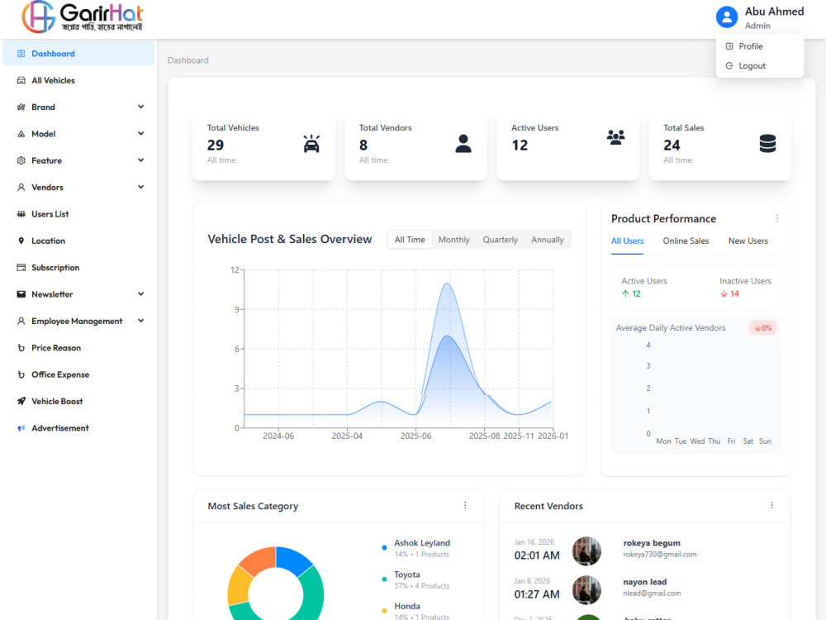Click the Dashboard grid icon in sidebar
Viewport: 826px width, 620px height.
(21, 53)
